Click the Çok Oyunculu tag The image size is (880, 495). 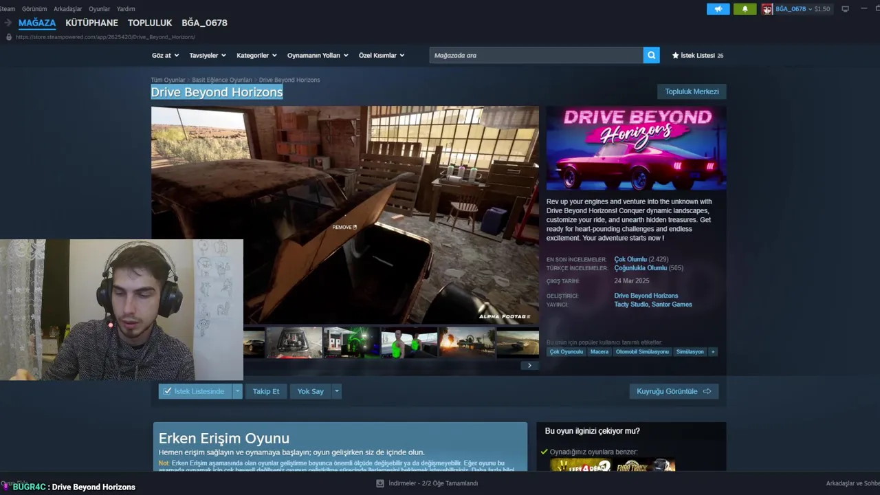(566, 351)
